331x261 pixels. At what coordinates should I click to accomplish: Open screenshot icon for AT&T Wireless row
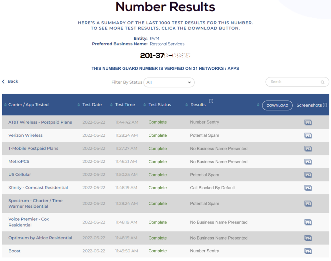tap(308, 122)
